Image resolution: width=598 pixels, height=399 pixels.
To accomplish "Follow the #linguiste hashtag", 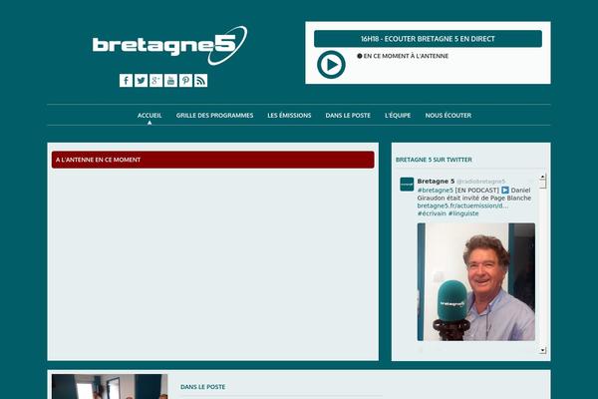I will coord(463,213).
